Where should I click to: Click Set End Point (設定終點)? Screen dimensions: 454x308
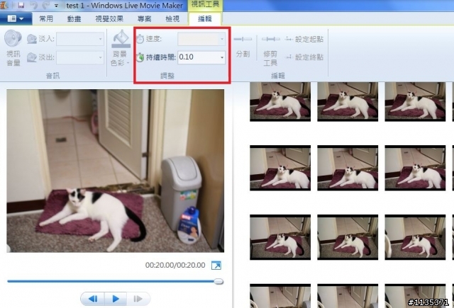(x=304, y=57)
